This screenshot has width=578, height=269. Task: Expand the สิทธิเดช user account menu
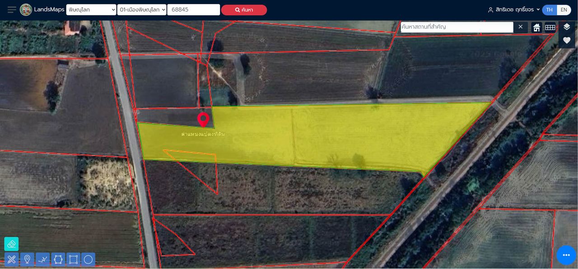pyautogui.click(x=514, y=10)
